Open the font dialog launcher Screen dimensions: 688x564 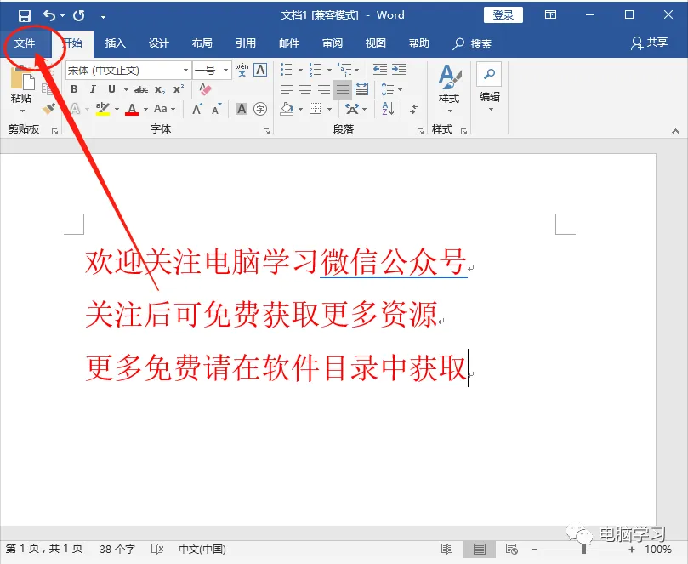point(266,131)
